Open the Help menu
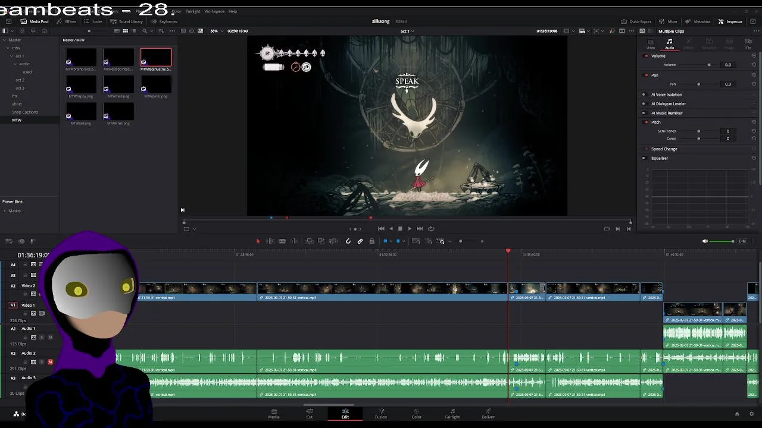The image size is (762, 428). pos(233,11)
